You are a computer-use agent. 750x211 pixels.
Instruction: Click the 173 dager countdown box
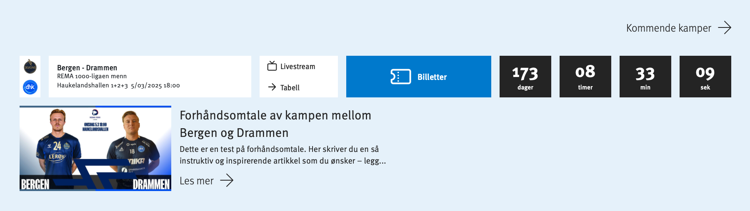pos(525,77)
